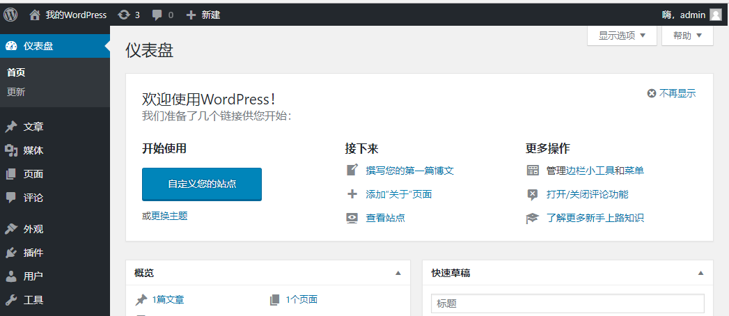Expand the 显示选项 screen options dropdown
The image size is (729, 316).
pos(622,35)
